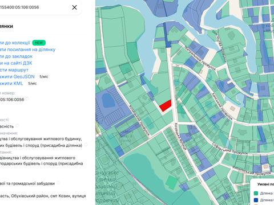Click copy icon beside cadastral number 05:106:0056
Screen dimensions: 274x205
pyautogui.click(x=27, y=99)
